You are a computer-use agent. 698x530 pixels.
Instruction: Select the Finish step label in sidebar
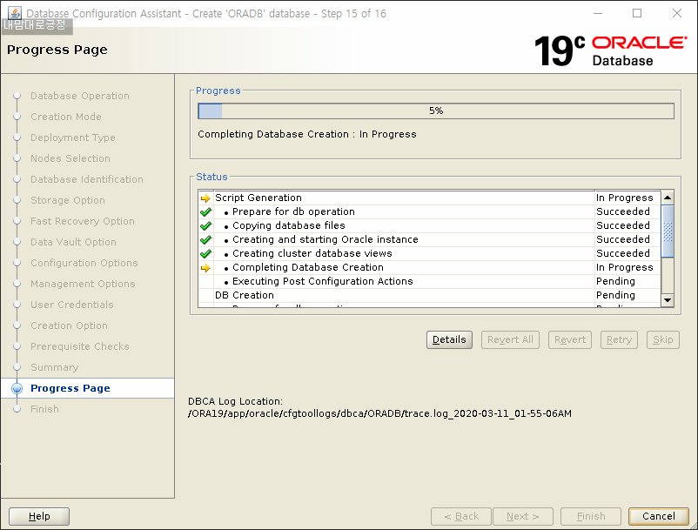point(44,409)
